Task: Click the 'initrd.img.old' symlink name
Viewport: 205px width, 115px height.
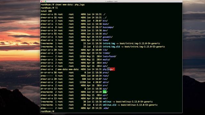Action: (x=111, y=47)
